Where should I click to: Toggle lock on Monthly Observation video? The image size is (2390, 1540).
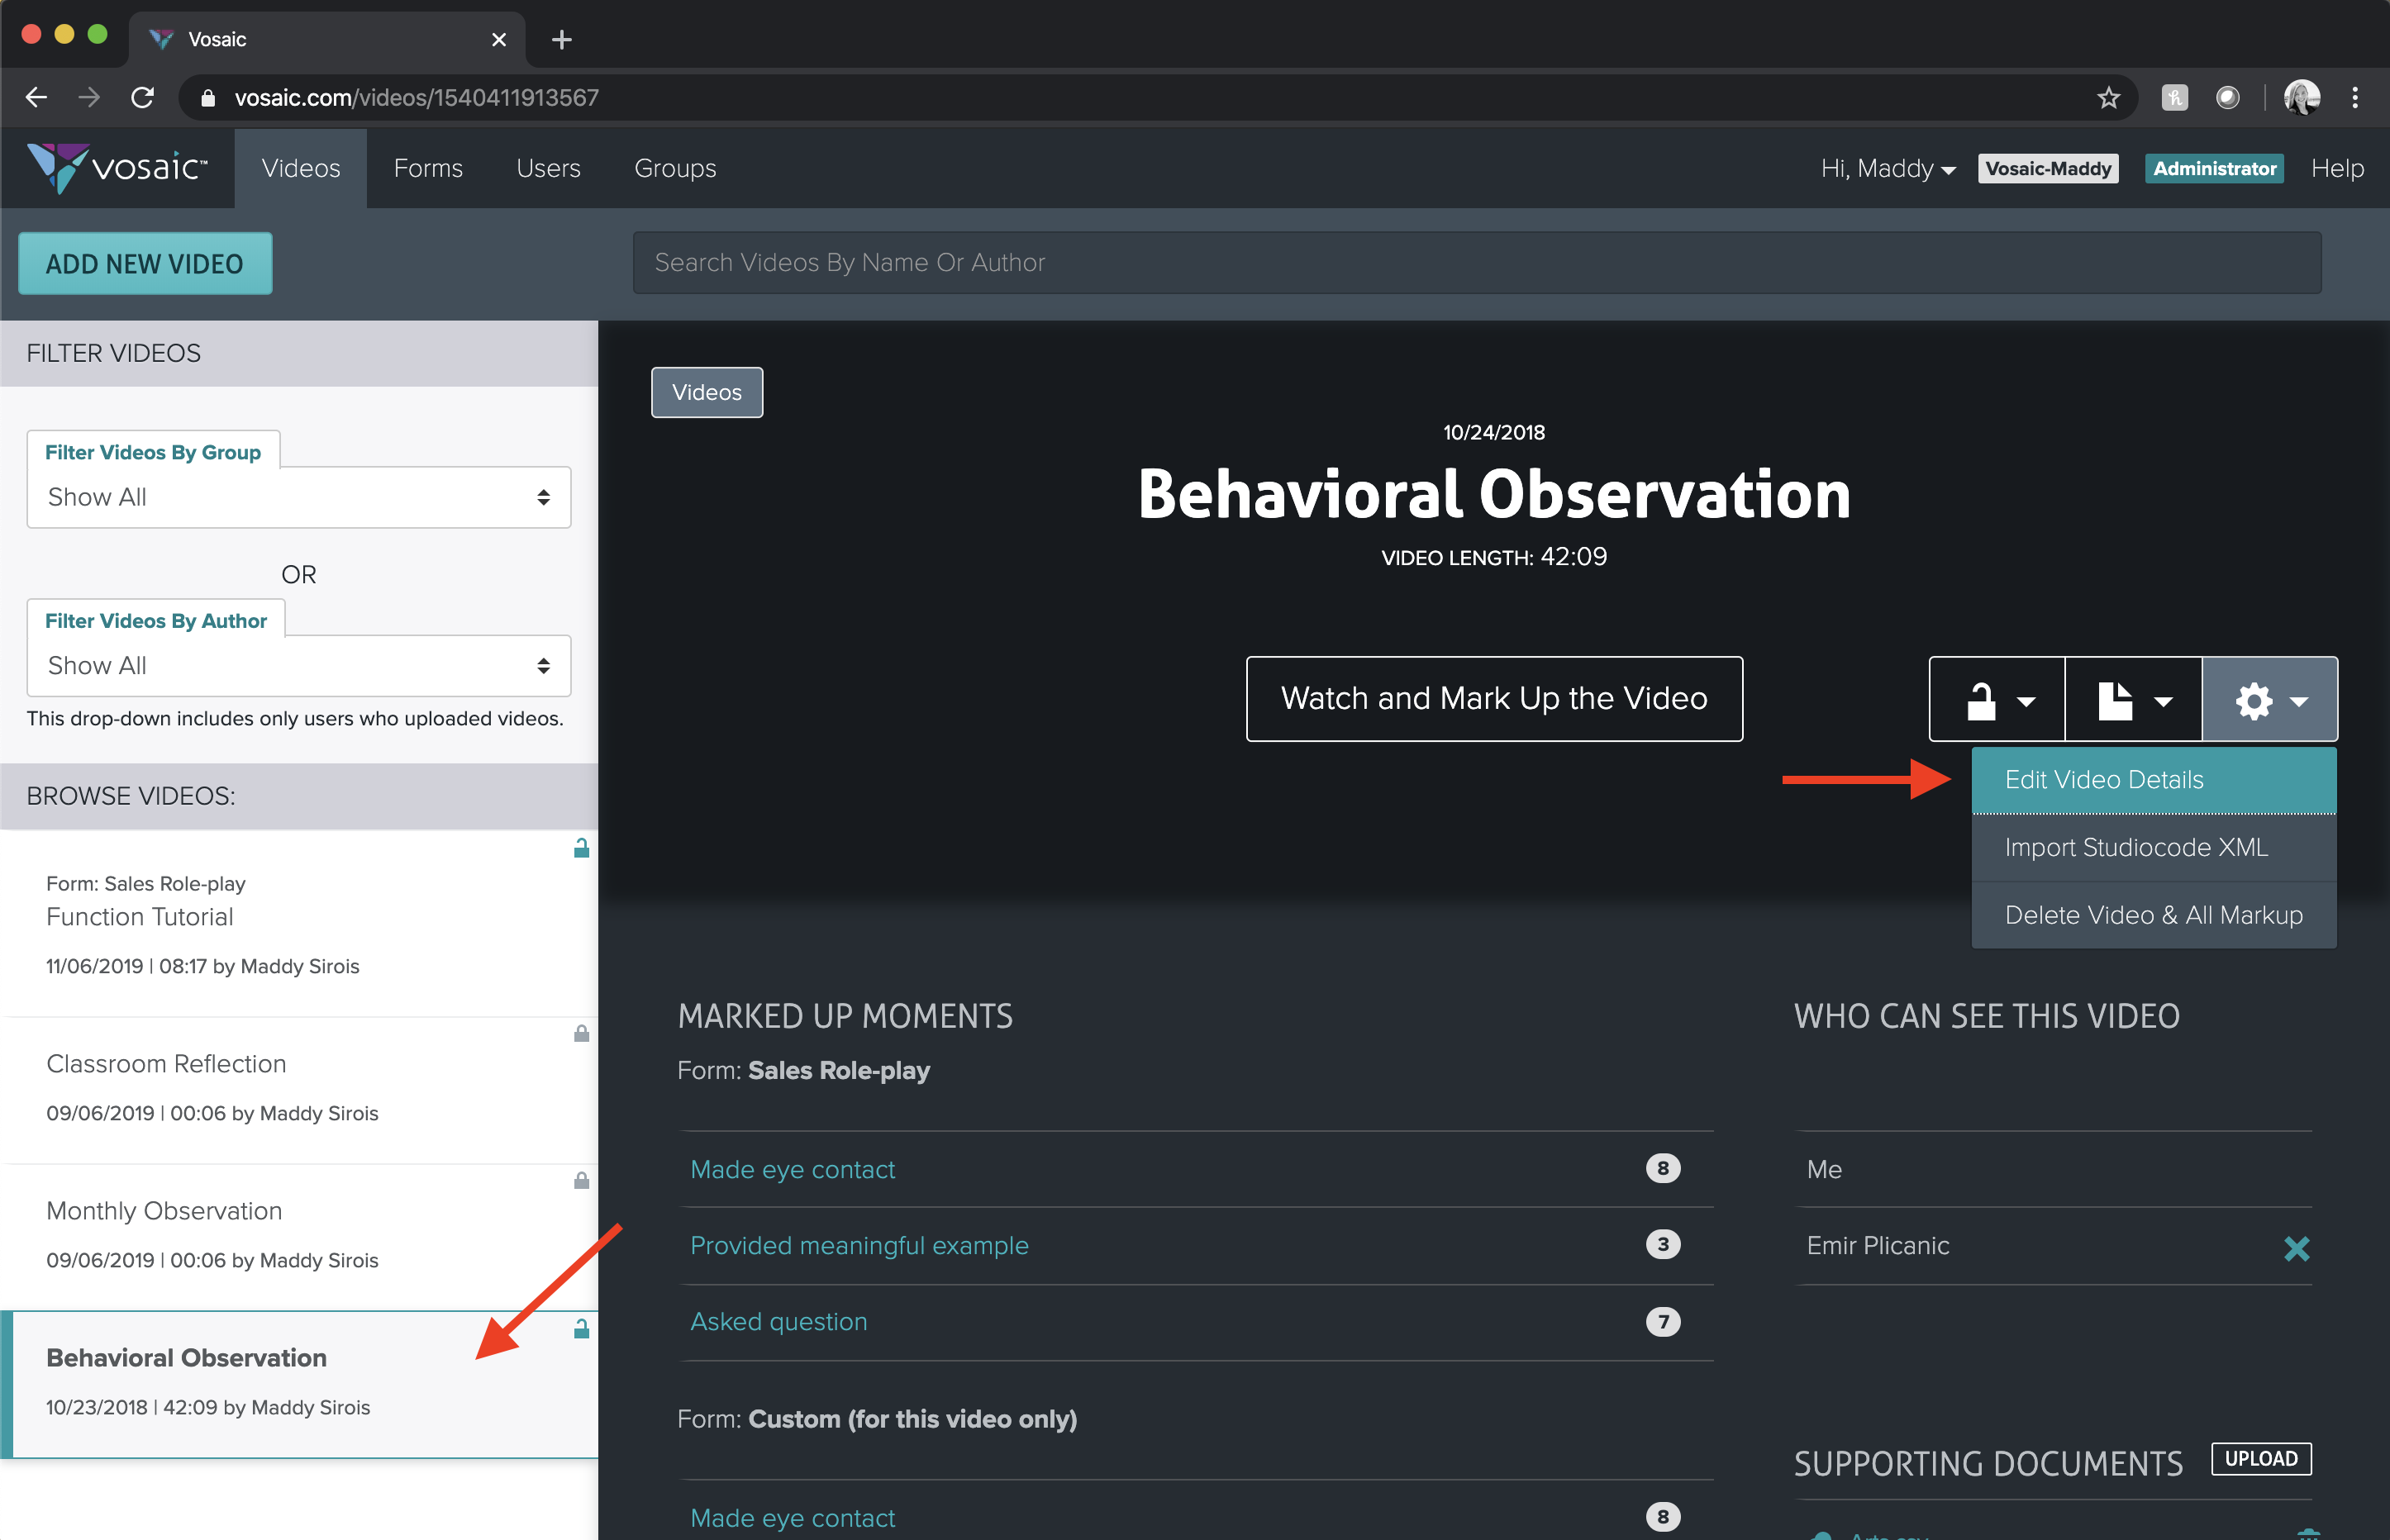[581, 1181]
